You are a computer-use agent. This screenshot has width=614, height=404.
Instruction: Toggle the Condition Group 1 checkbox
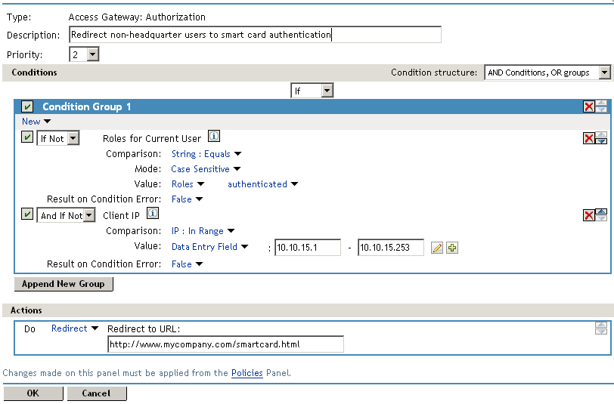point(27,107)
